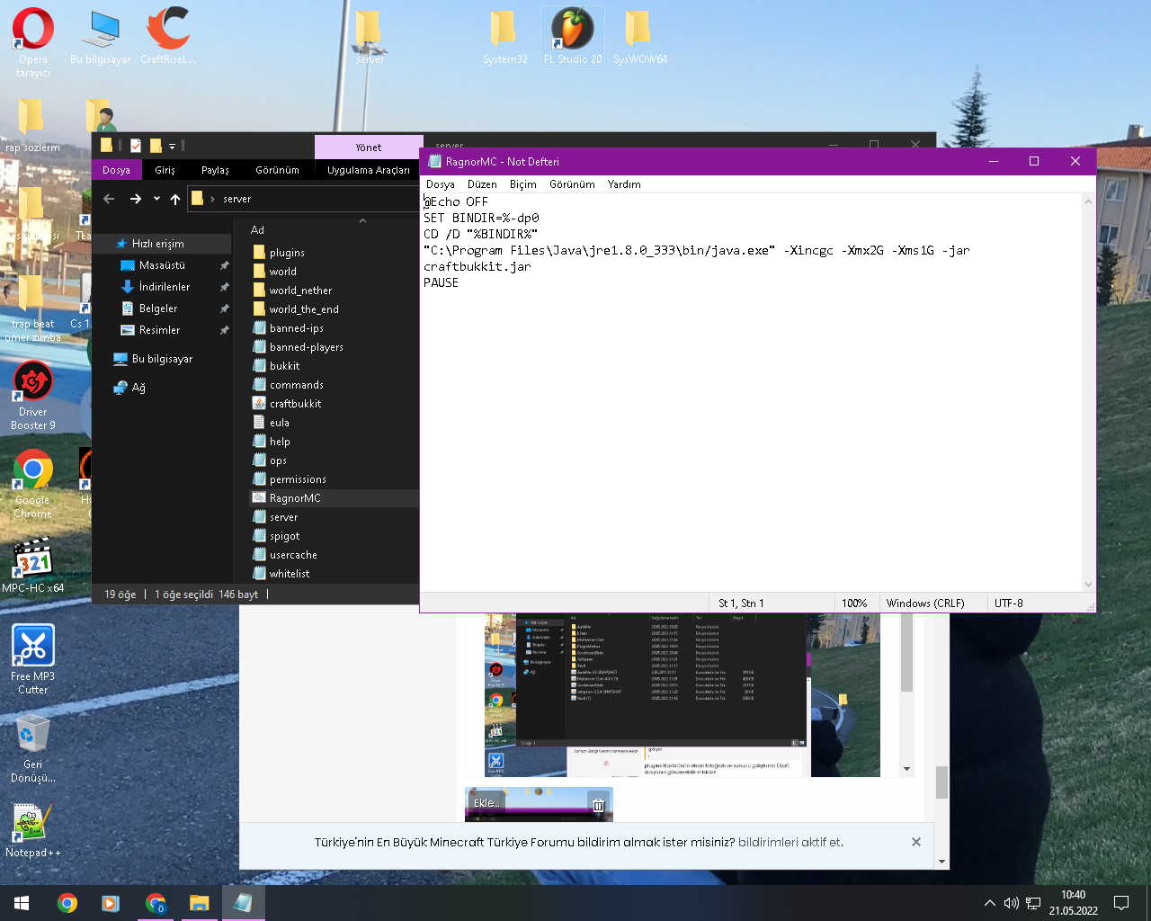Open Explorer Uygulama Araçları tab
Viewport: 1151px width, 921px height.
369,170
